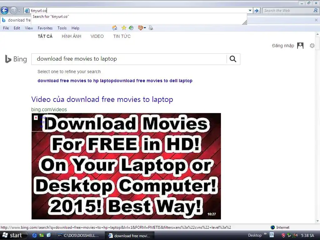Click the EN language indicator on taskbar
This screenshot has height=240, width=320.
point(272,235)
